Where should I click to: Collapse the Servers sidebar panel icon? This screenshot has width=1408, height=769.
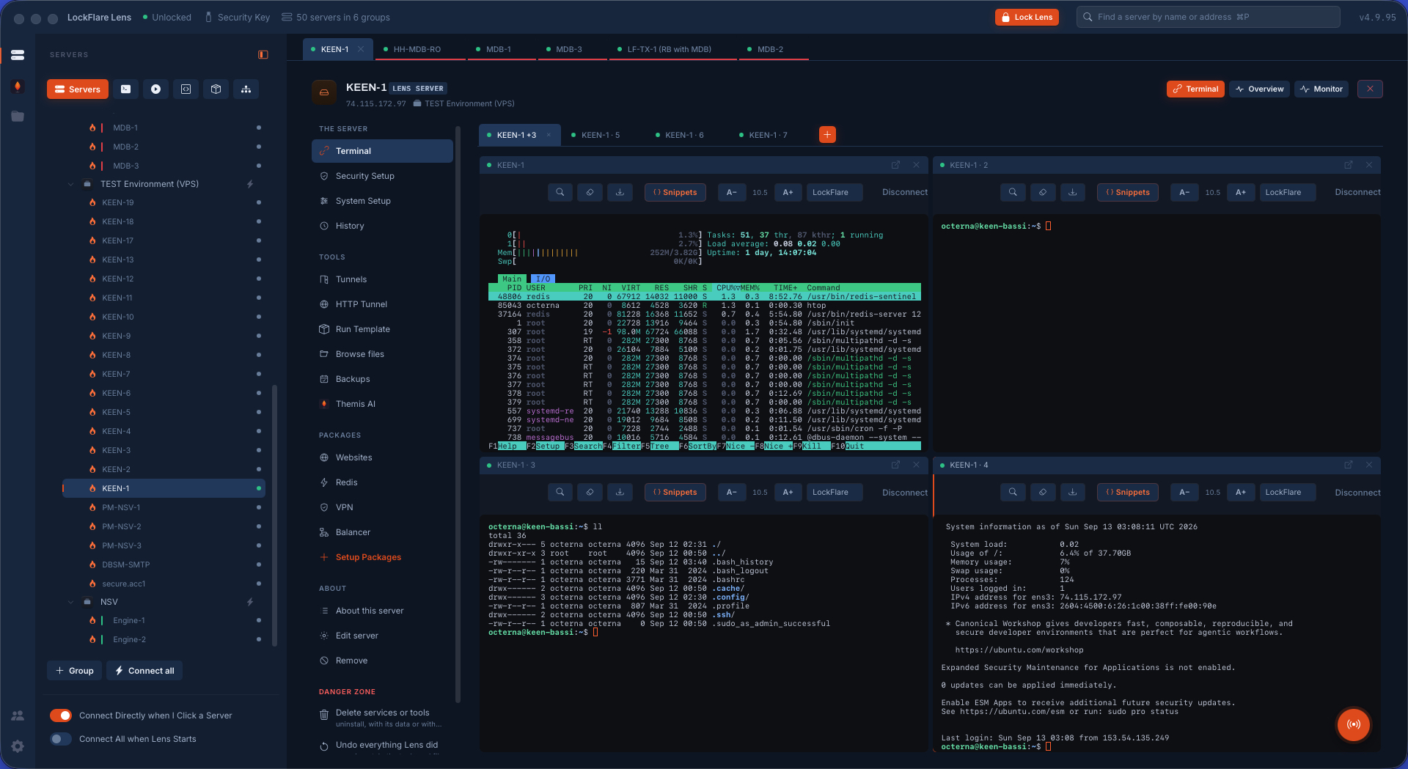coord(263,54)
